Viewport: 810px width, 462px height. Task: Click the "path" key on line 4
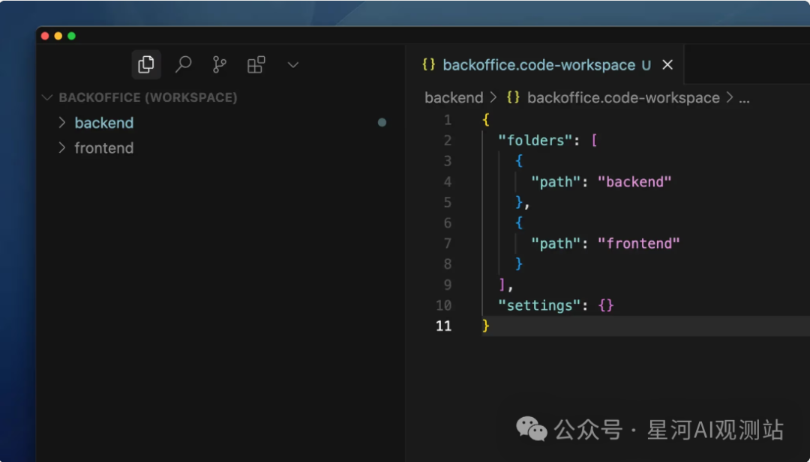click(x=556, y=181)
